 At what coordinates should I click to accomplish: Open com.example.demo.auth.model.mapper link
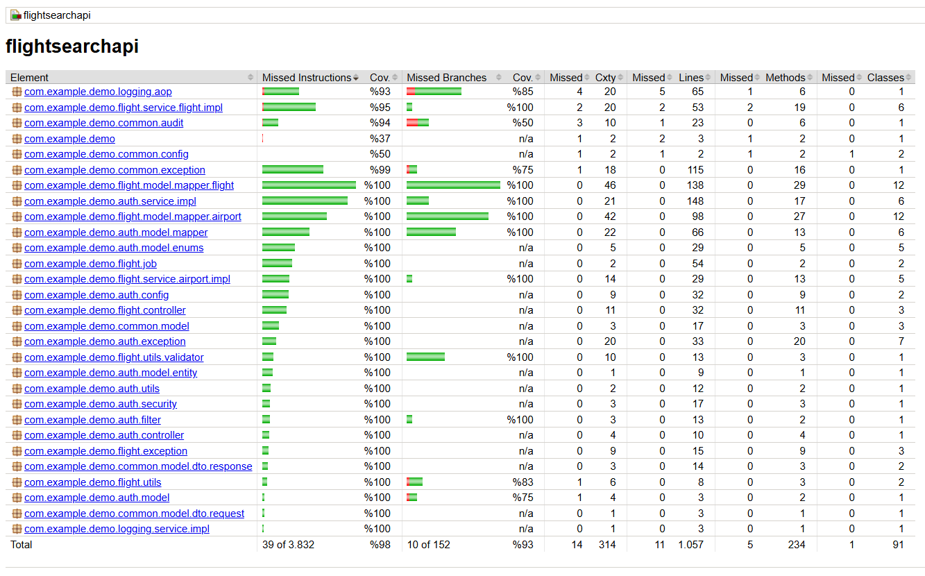tap(116, 232)
